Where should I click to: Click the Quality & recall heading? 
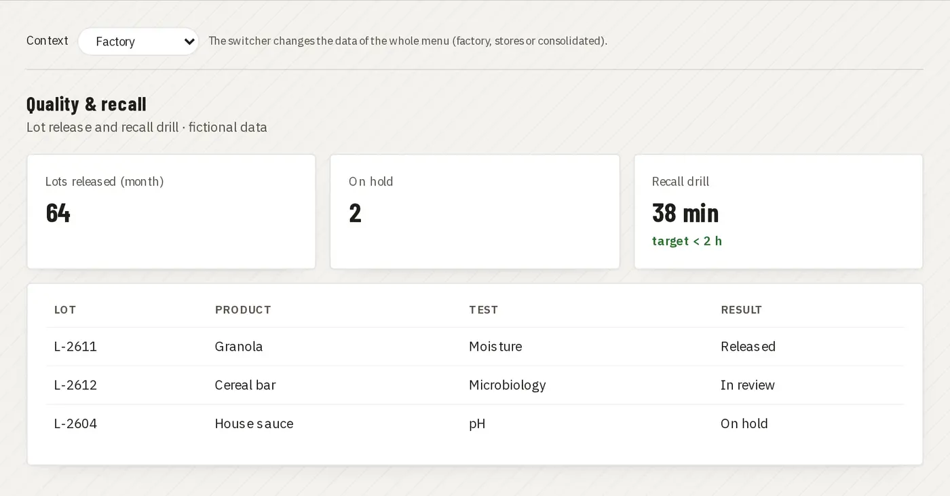86,104
